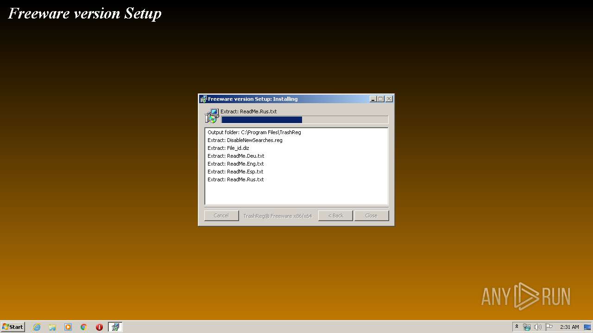Select the running setup installer taskbar button

click(x=115, y=327)
